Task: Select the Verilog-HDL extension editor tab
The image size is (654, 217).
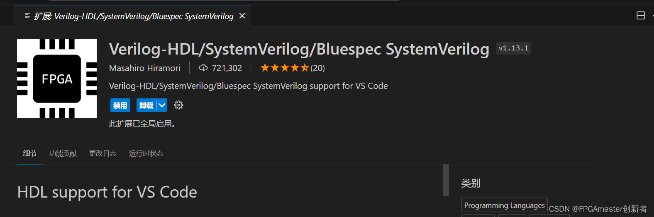Action: point(132,16)
